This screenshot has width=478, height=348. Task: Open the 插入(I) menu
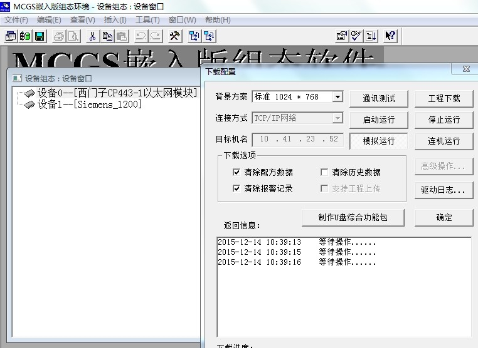pos(115,20)
